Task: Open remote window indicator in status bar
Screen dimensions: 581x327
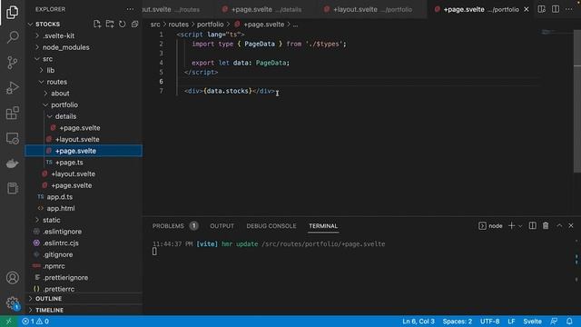Action: coord(8,321)
